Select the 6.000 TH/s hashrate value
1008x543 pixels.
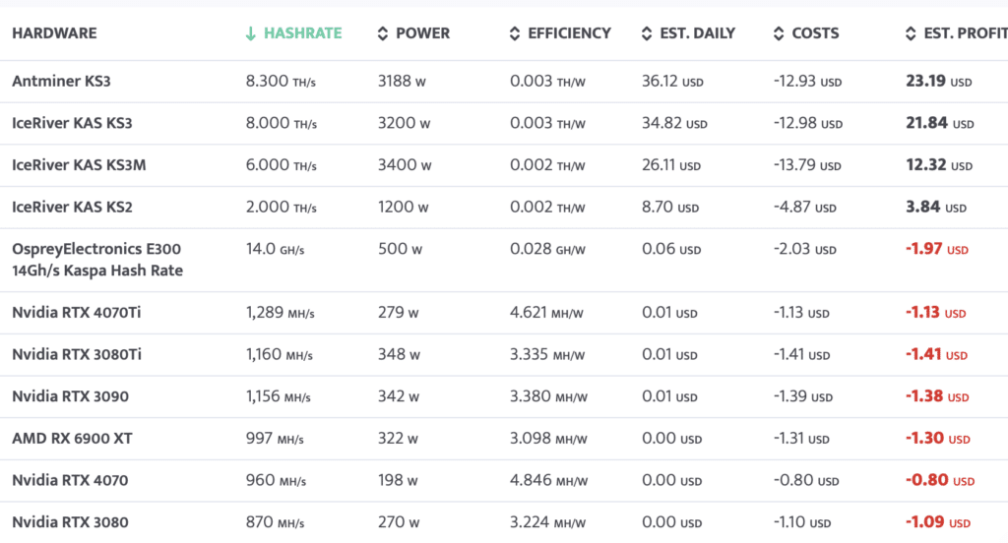(x=282, y=164)
